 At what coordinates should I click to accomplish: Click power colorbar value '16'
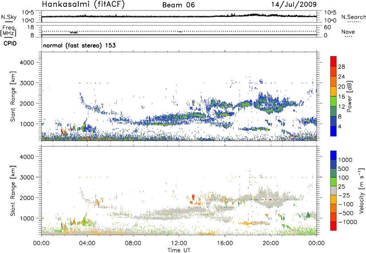[341, 97]
